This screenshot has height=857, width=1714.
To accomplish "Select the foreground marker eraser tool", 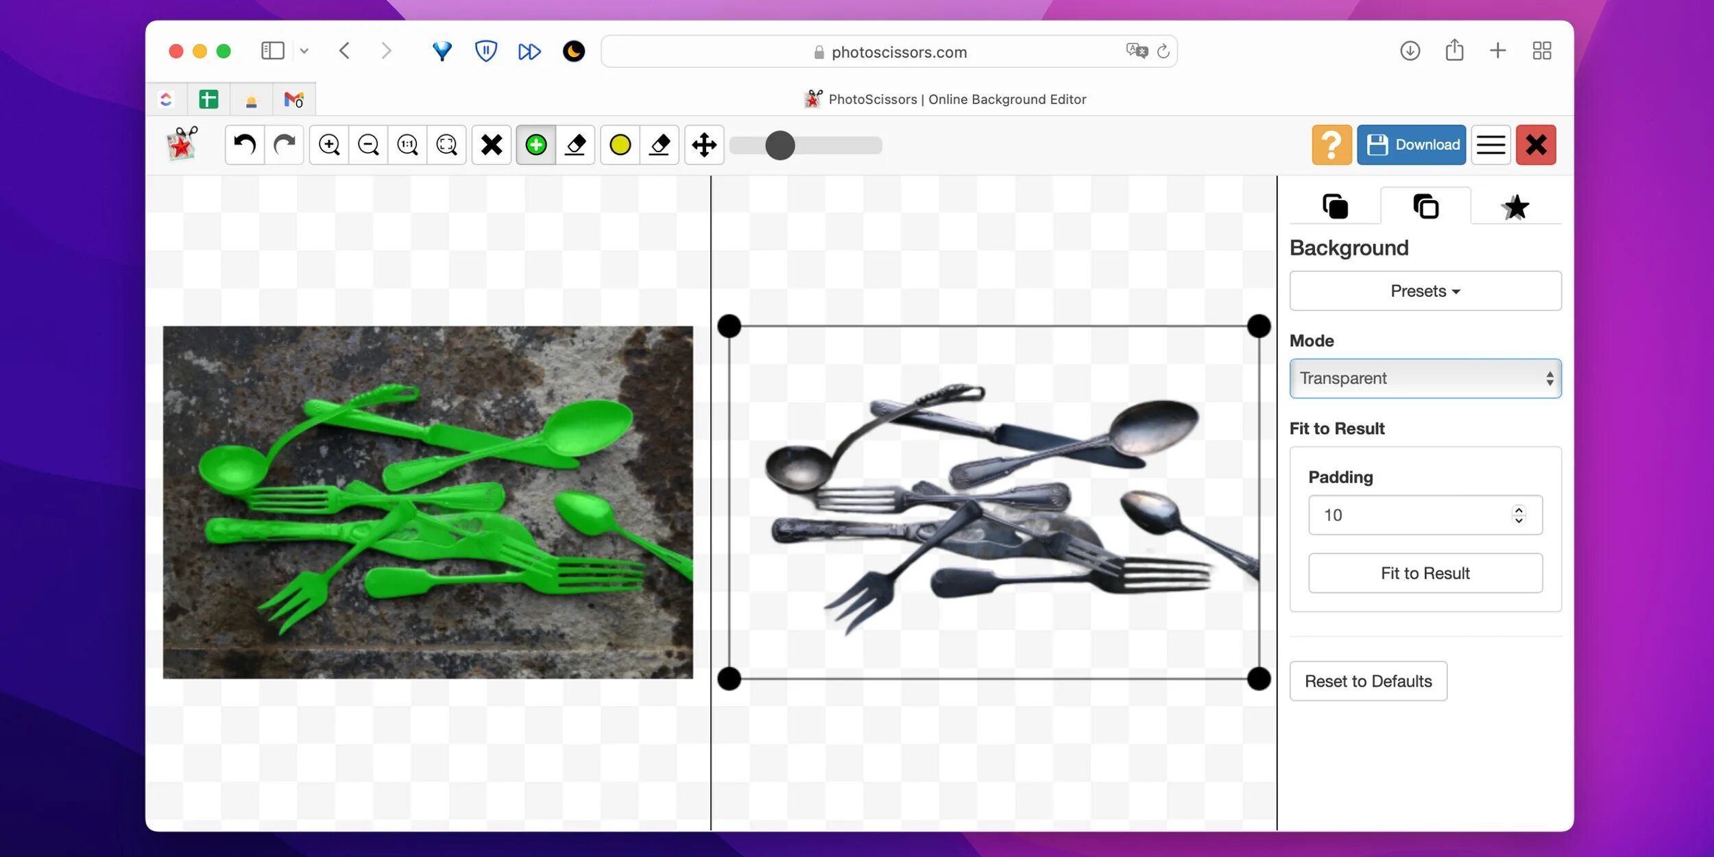I will (x=575, y=145).
